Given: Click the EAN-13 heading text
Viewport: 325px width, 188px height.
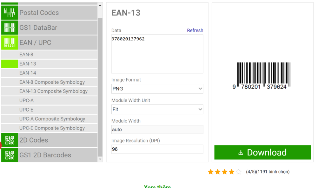Looking at the screenshot, I should [126, 13].
